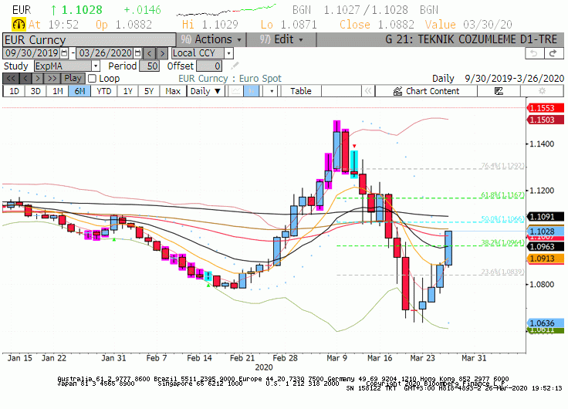
Task: Enable the Loop checkbox
Action: click(93, 79)
